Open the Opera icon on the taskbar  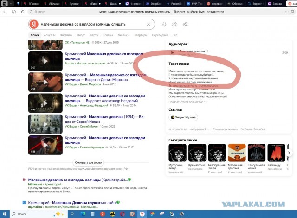(x=123, y=214)
